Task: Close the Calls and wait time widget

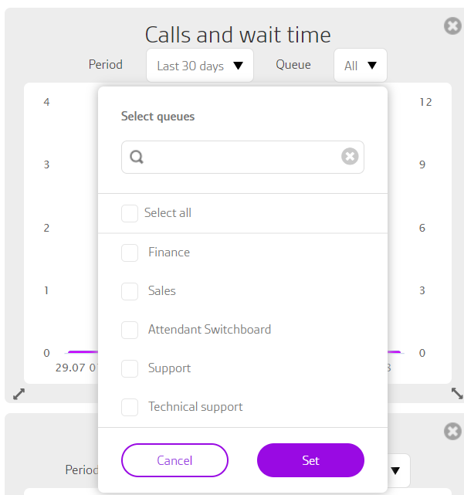Action: 452,26
